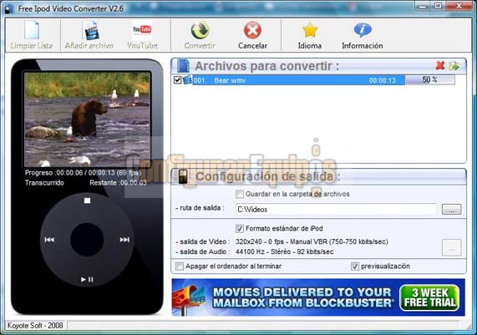Open video and audio settings button
The width and height of the screenshot is (477, 335).
pos(451,248)
